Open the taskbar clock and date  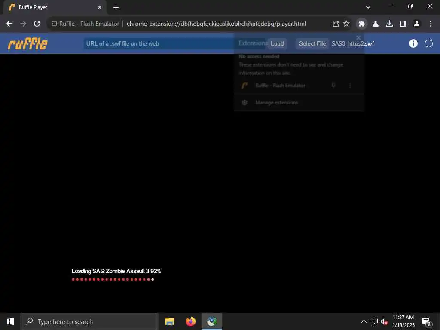(x=403, y=321)
